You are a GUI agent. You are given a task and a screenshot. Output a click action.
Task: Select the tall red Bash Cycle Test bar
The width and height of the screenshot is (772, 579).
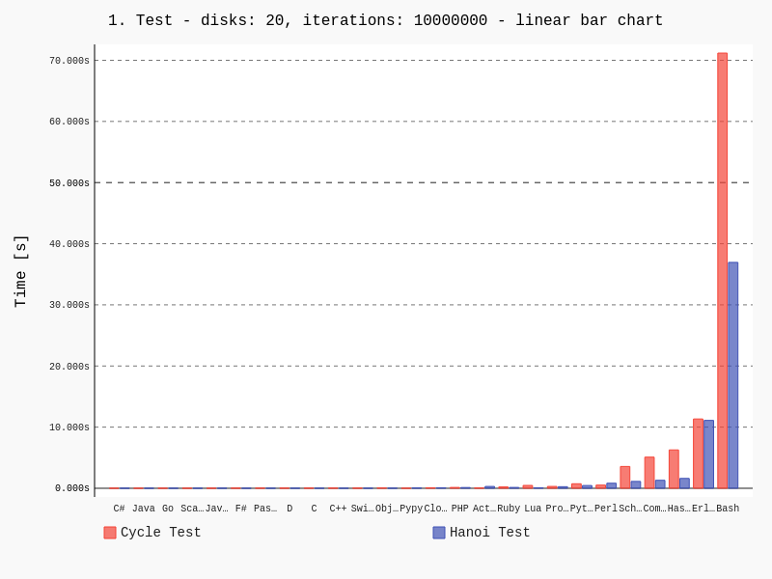click(722, 270)
